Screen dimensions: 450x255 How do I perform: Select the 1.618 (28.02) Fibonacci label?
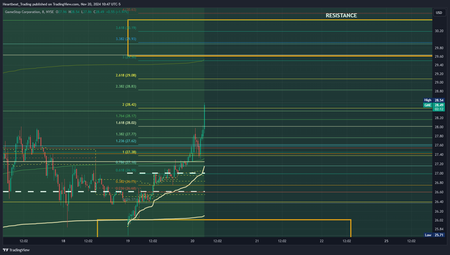coord(126,123)
